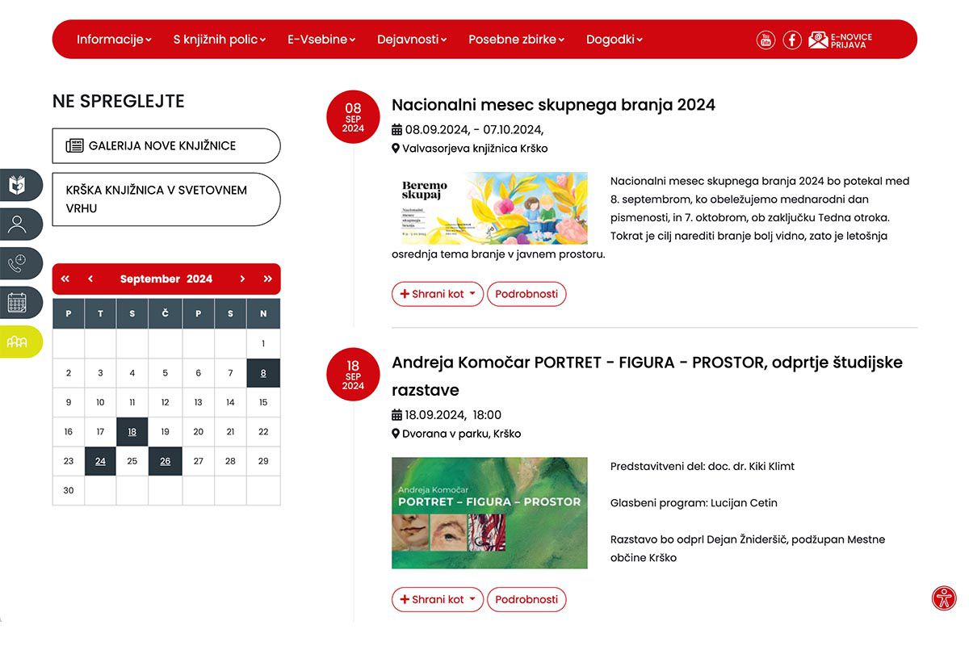Click the NE SPREGLEJTE heading
The width and height of the screenshot is (969, 646).
click(119, 101)
